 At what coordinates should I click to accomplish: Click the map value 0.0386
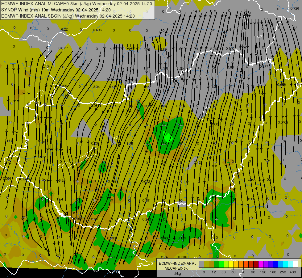(182, 257)
